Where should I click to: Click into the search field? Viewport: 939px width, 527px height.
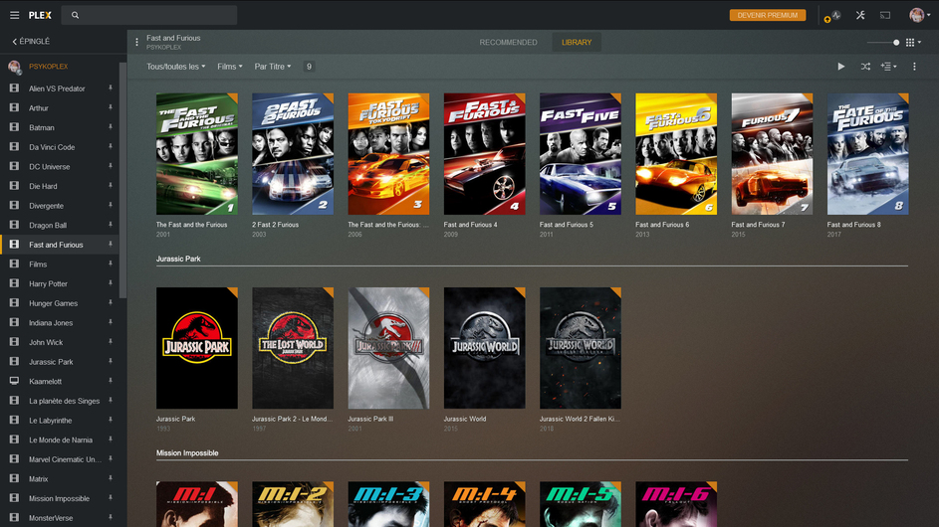tap(149, 15)
